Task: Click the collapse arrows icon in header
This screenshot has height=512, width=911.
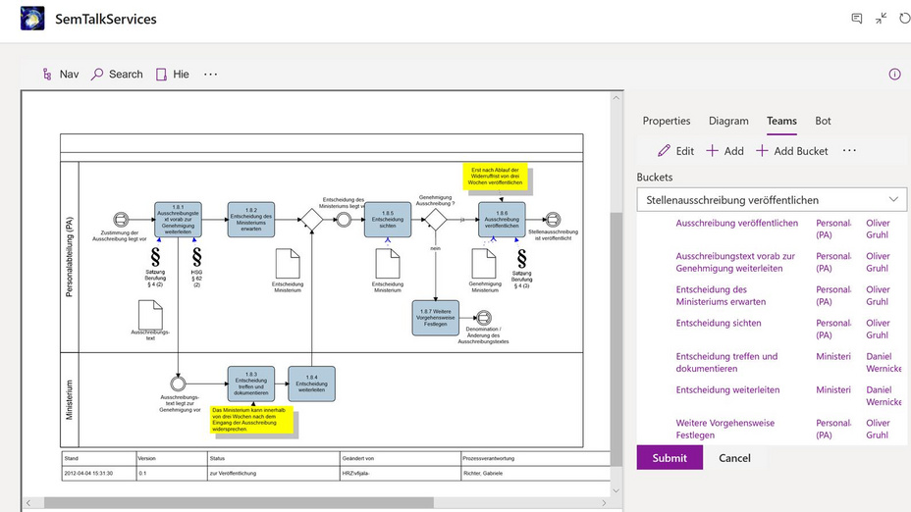Action: 882,19
